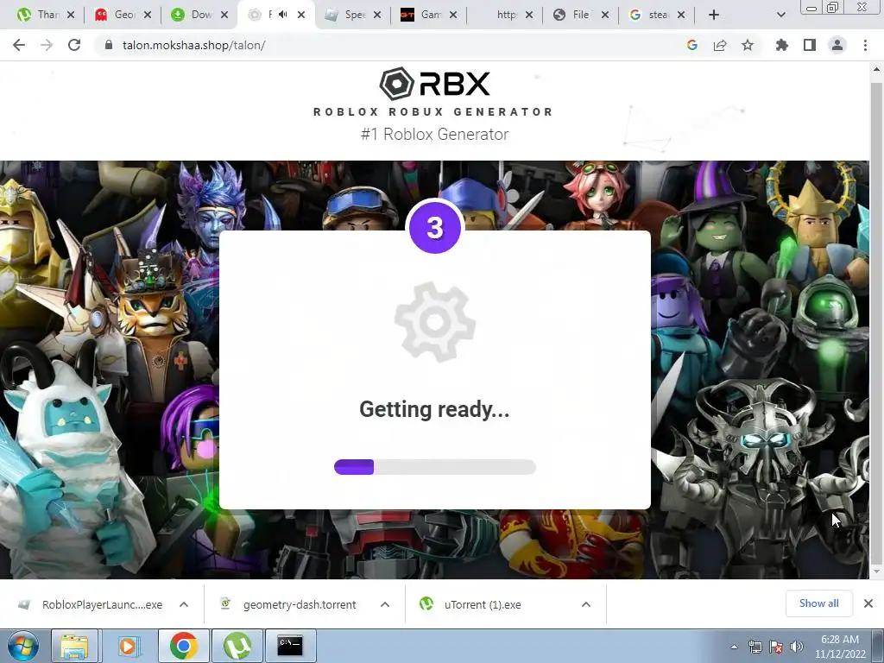Open Chrome from the taskbar

point(183,646)
